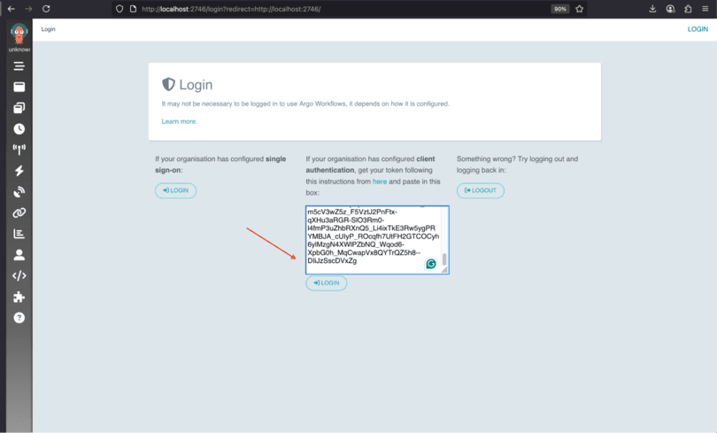Open Help via question mark icon
717x433 pixels.
coord(19,318)
